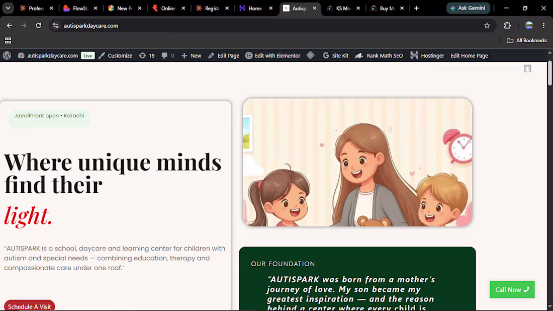Close the Online tab
The width and height of the screenshot is (553, 311).
pos(183,8)
